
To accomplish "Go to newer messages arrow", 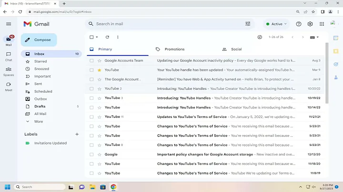I will click(293, 37).
